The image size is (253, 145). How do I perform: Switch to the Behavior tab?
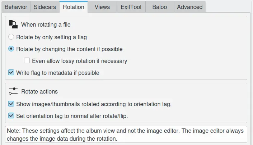pos(15,7)
